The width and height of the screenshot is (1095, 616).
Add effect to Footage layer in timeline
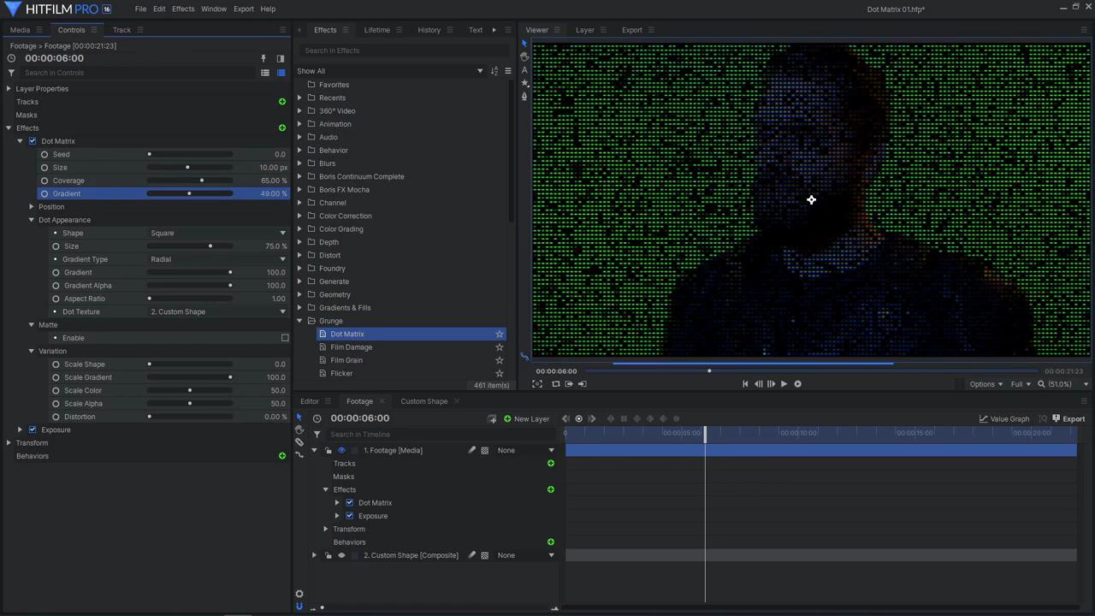551,489
